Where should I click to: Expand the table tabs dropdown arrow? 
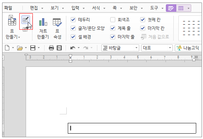(188, 8)
